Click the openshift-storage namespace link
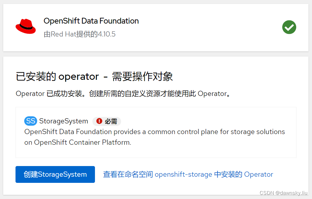This screenshot has height=199, width=312. [183, 174]
